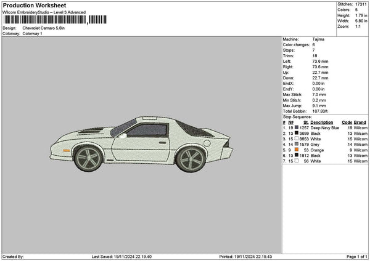The image size is (370, 261).
Task: Click the front wheel of the embroidered car
Action: pos(89,159)
